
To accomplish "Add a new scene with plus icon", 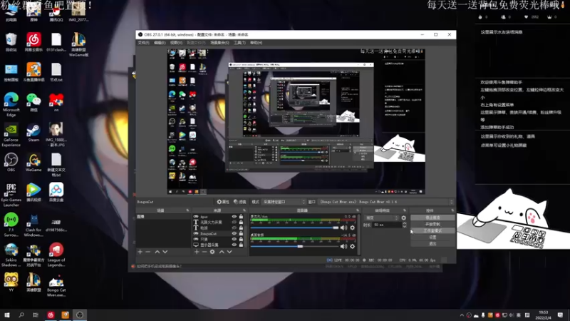I will point(140,252).
